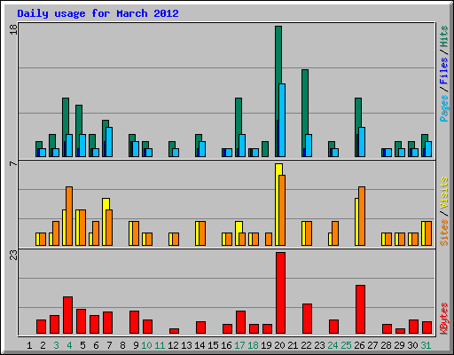This screenshot has height=355, width=454.
Task: Click day 31 on the x-axis
Action: (426, 345)
